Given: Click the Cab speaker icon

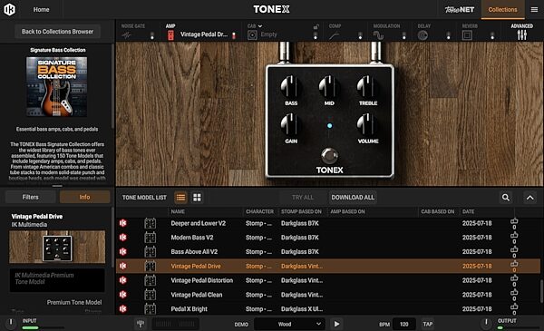Looking at the screenshot, I should pyautogui.click(x=252, y=34).
